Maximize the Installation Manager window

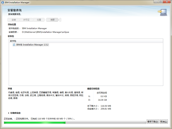pos(160,2)
